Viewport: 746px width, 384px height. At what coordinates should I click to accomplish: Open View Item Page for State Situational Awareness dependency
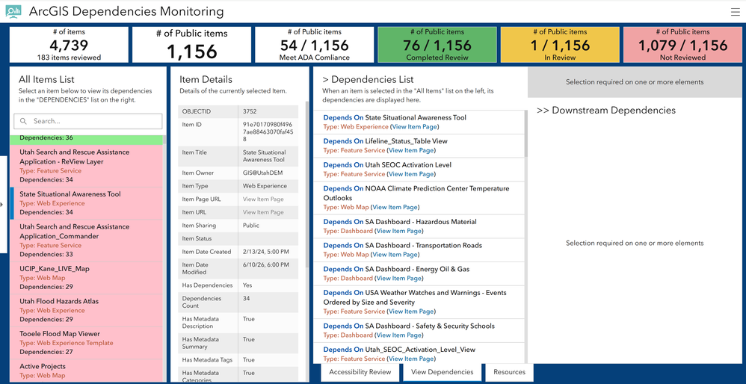coord(414,127)
